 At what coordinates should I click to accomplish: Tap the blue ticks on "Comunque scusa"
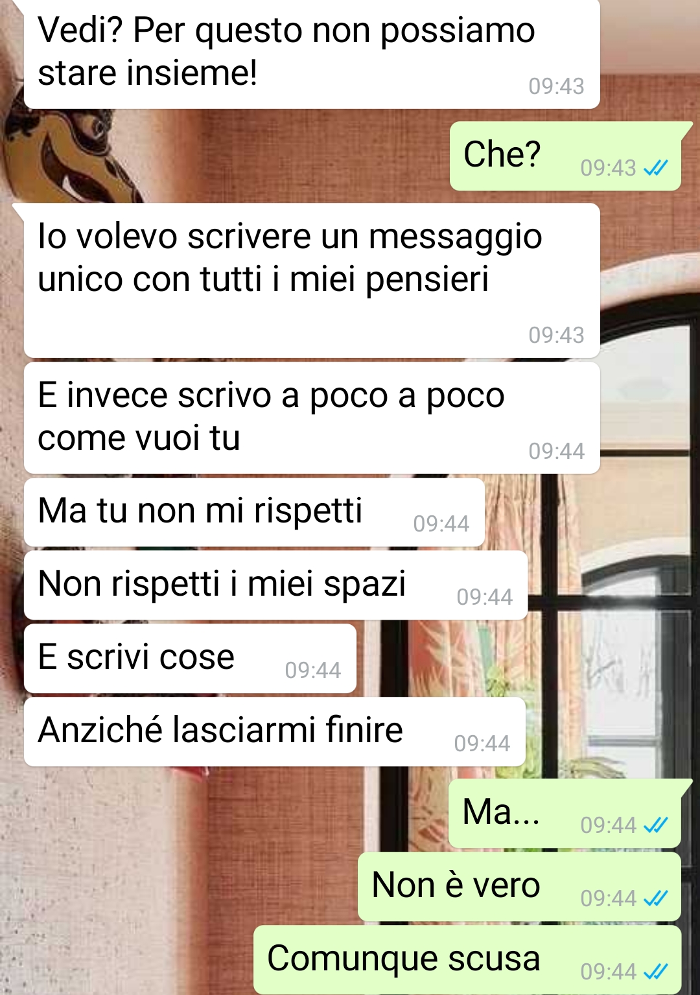655,972
